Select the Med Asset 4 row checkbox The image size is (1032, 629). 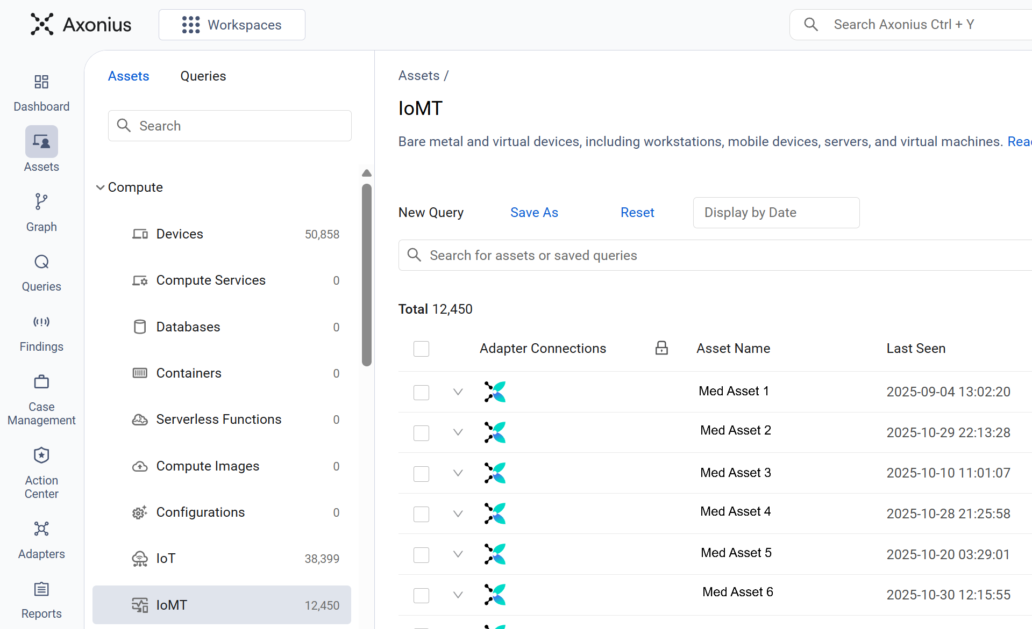coord(421,514)
